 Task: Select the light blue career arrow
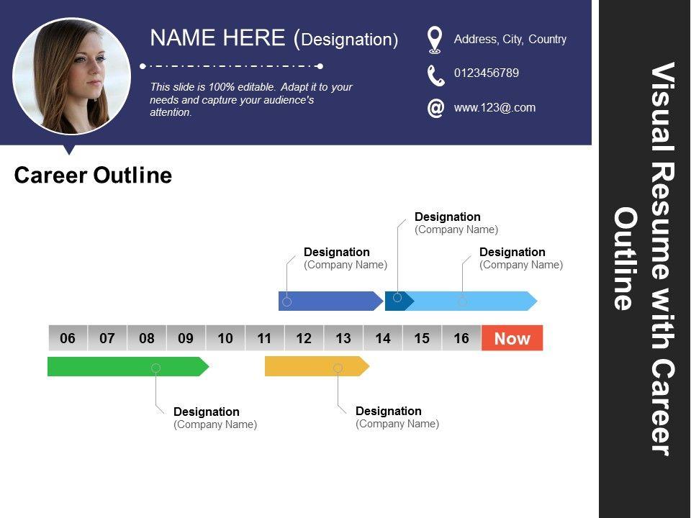pyautogui.click(x=471, y=301)
